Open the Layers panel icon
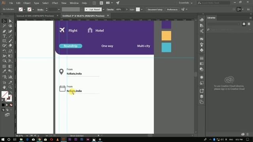 (x=202, y=96)
